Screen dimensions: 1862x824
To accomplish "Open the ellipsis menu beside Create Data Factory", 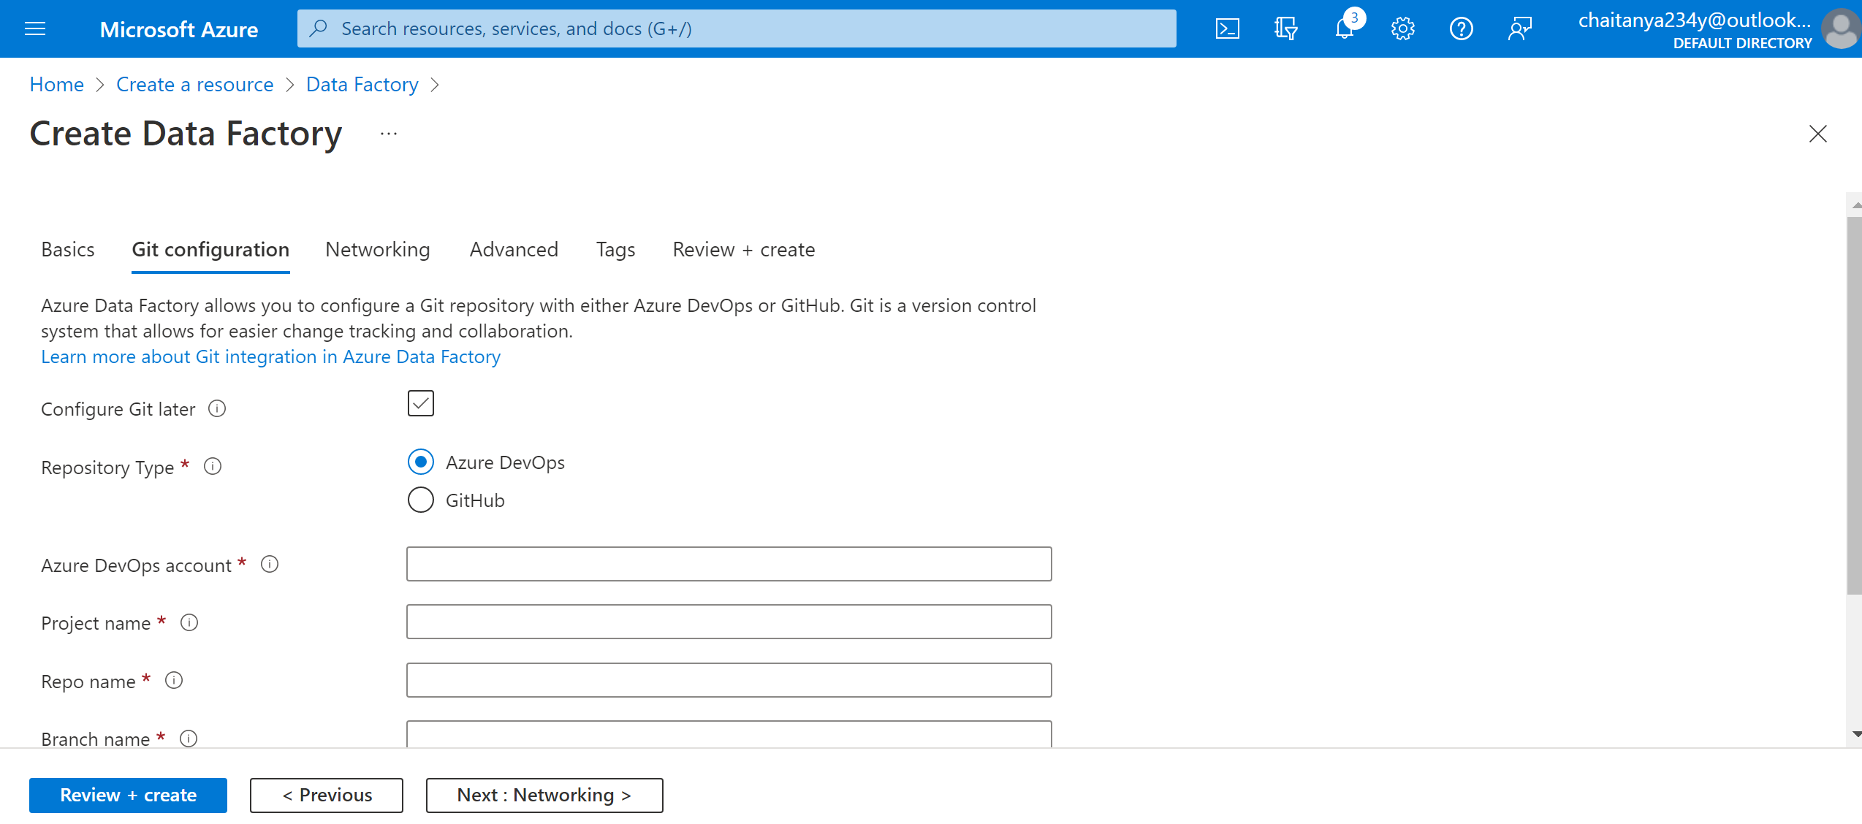I will tap(389, 134).
